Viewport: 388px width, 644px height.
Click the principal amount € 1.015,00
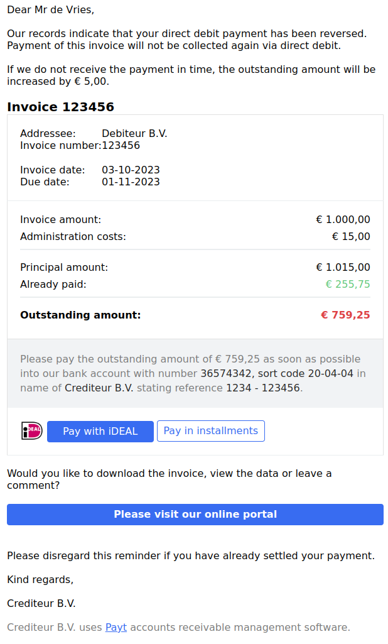coord(343,268)
